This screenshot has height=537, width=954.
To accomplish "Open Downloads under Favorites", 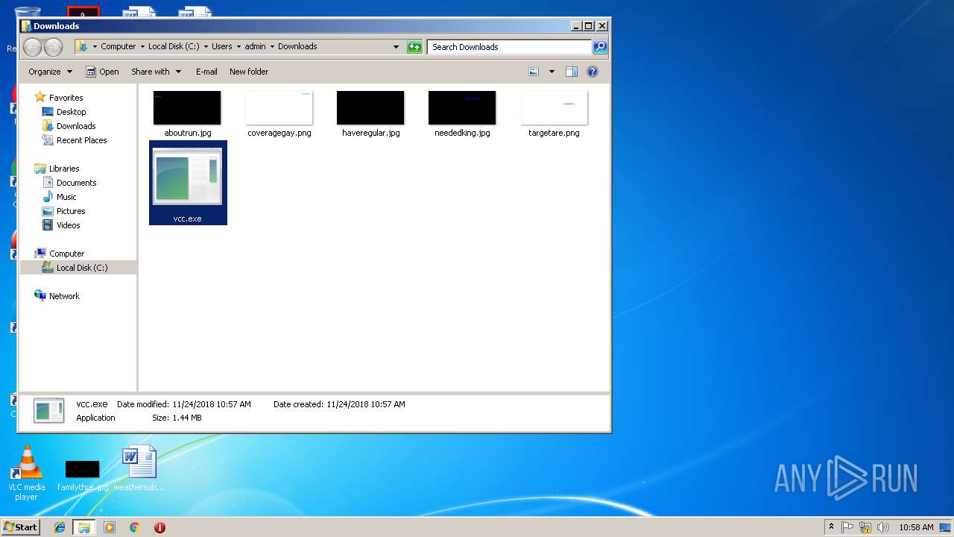I will (76, 126).
